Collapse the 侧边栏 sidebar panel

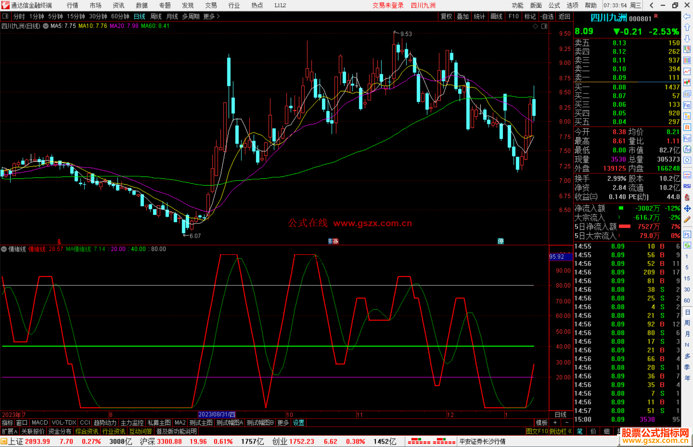pos(560,431)
